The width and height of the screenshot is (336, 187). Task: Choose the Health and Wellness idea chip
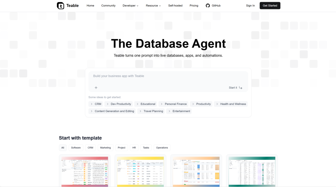231,104
